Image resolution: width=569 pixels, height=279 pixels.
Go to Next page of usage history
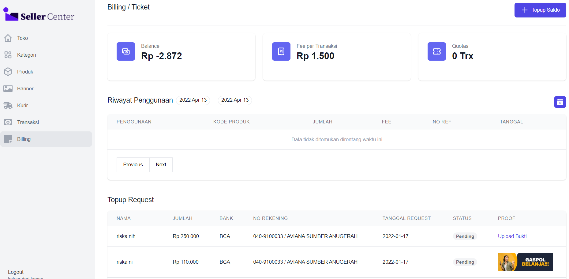pyautogui.click(x=161, y=165)
